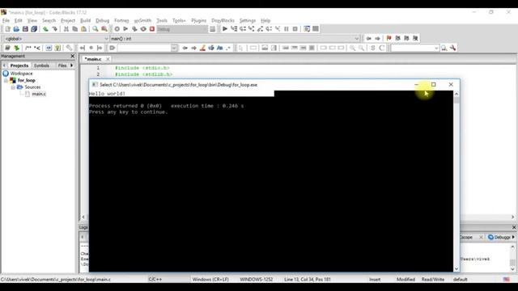Click the console window scrollbar up arrow

click(x=456, y=94)
